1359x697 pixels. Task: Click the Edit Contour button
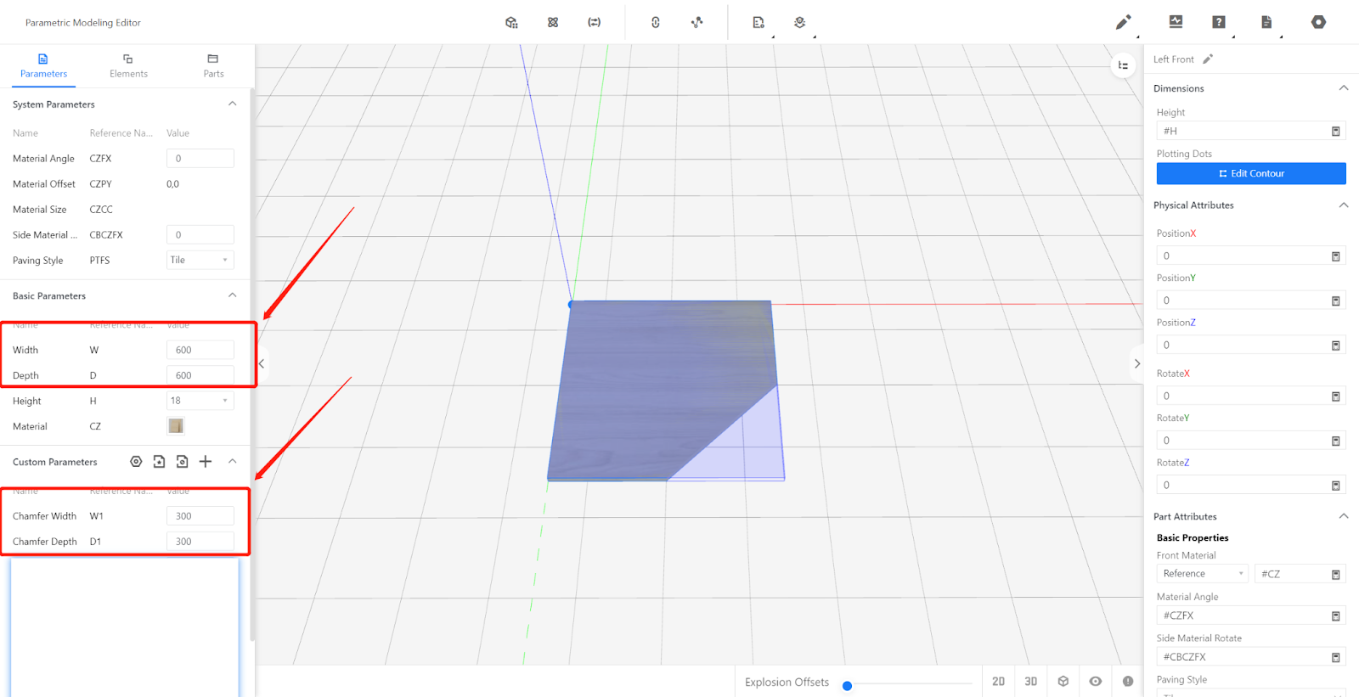[x=1250, y=173]
